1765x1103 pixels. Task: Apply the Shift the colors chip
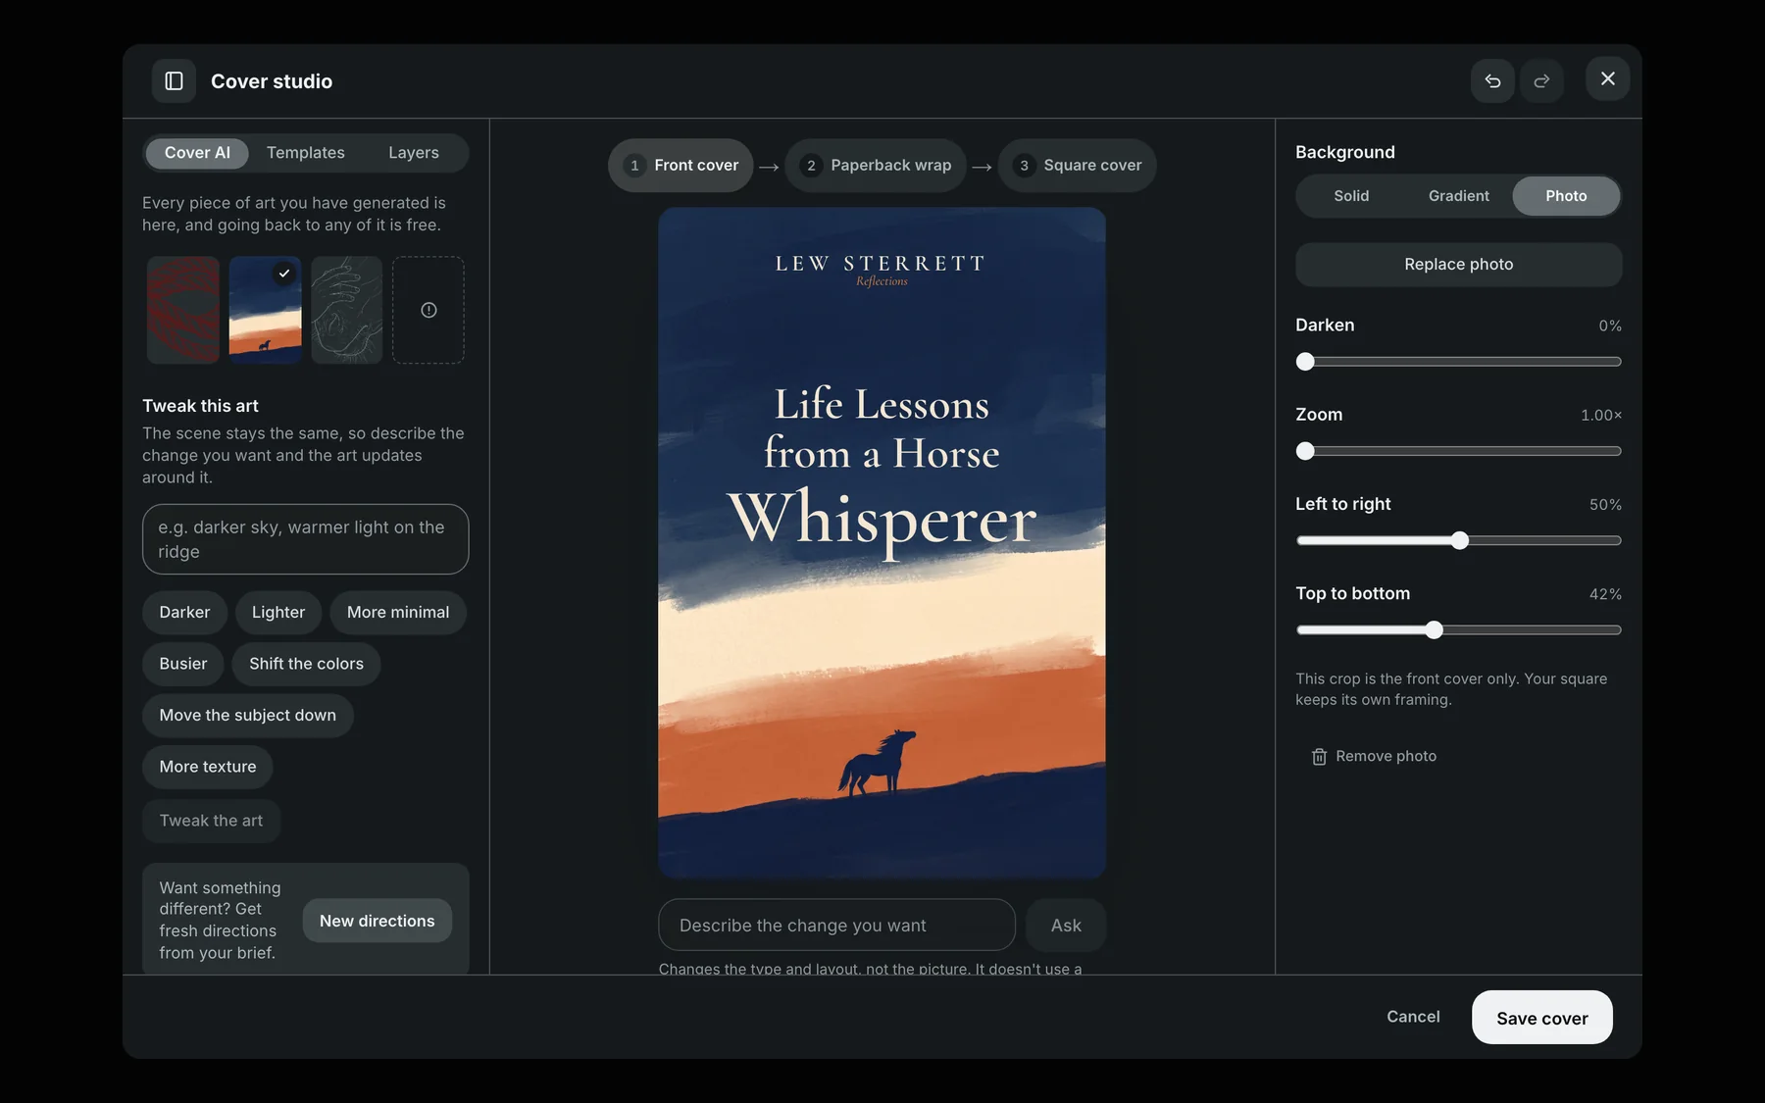point(306,664)
